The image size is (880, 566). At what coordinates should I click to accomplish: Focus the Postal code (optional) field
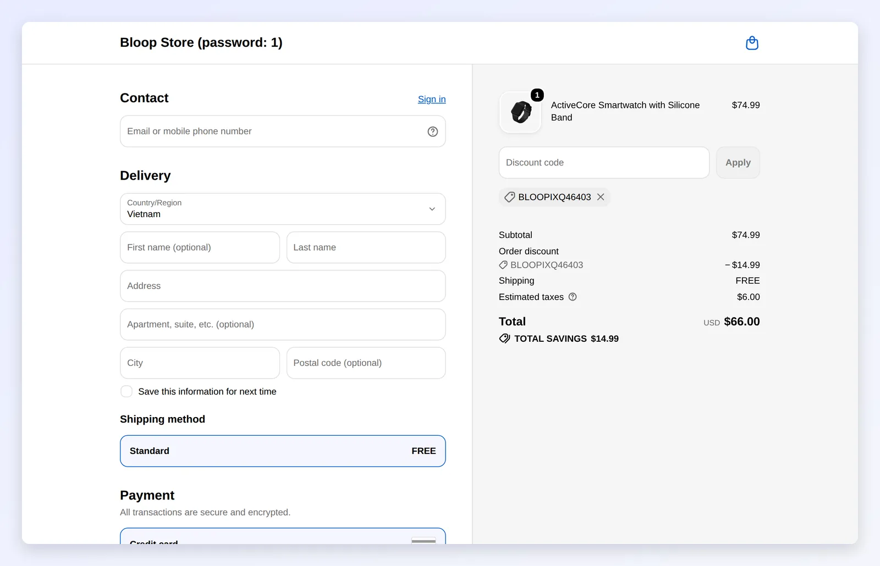[x=366, y=363]
